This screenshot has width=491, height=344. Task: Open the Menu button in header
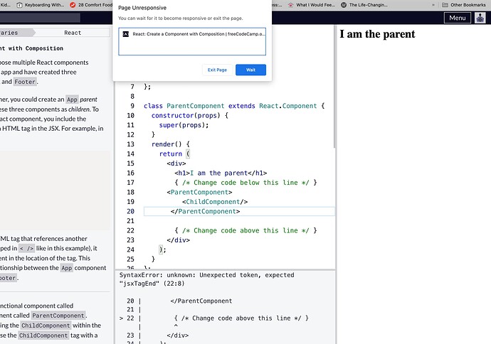click(x=457, y=18)
